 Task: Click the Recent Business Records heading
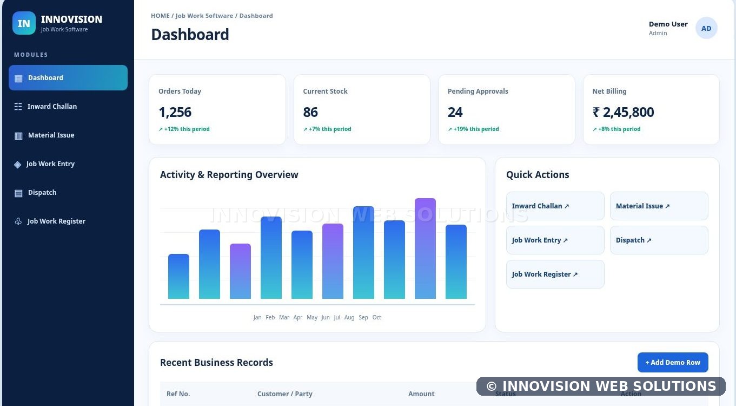point(216,363)
